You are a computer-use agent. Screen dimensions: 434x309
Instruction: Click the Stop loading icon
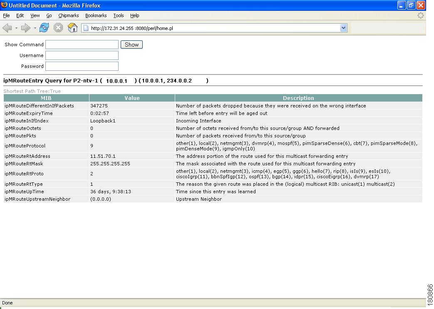coord(58,28)
